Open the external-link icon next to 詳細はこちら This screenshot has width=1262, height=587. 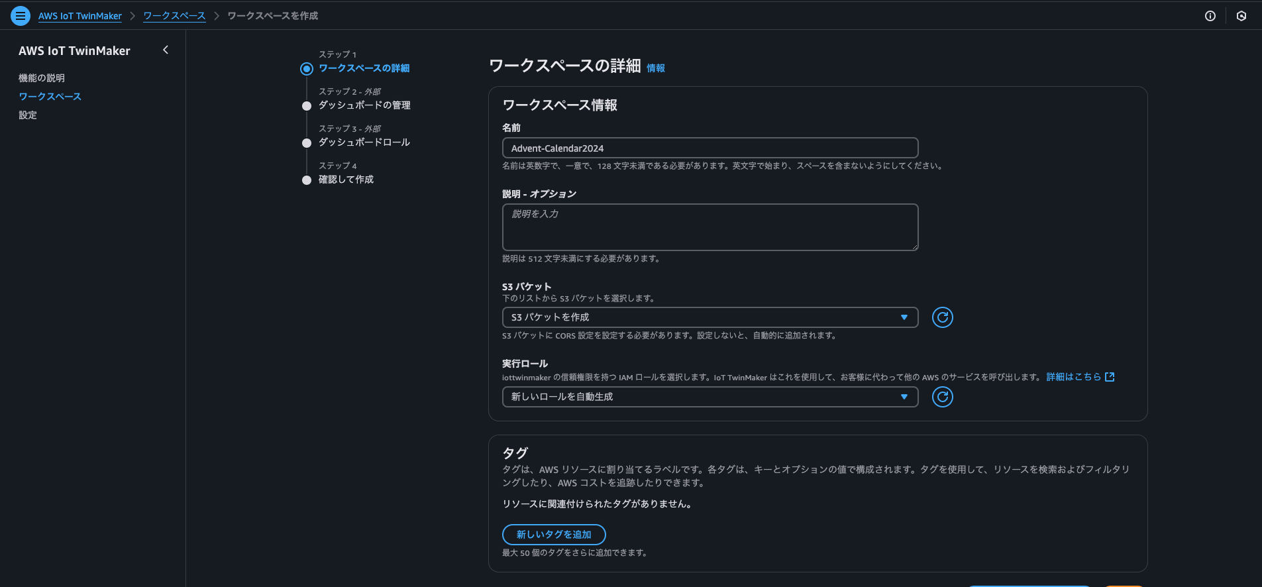[1110, 377]
